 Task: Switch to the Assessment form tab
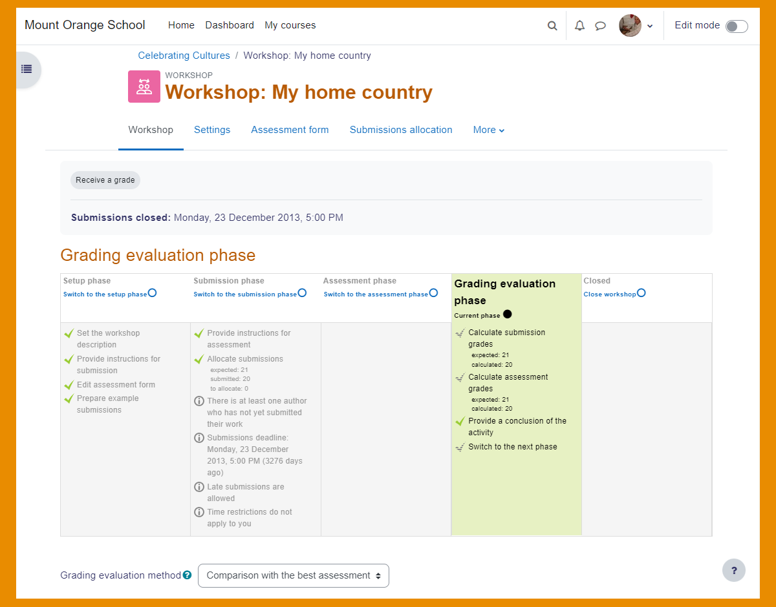coord(290,130)
